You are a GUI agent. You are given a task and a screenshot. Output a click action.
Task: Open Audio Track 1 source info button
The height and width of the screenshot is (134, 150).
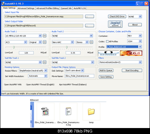[x=44, y=36]
